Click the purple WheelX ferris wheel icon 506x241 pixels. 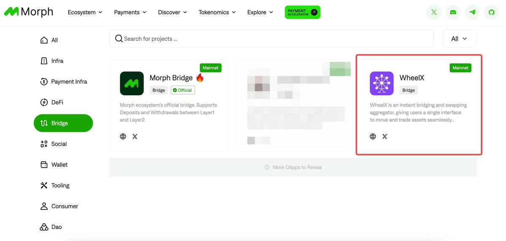pyautogui.click(x=382, y=83)
